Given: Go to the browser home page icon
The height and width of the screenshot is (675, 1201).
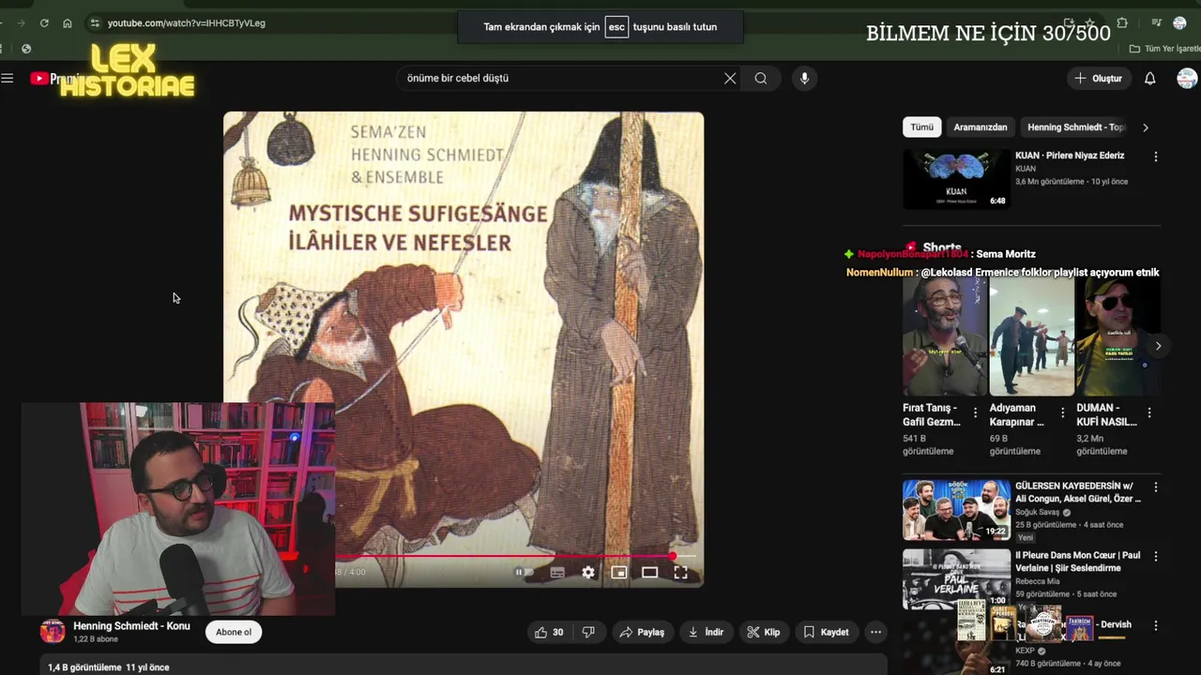Looking at the screenshot, I should 68,22.
